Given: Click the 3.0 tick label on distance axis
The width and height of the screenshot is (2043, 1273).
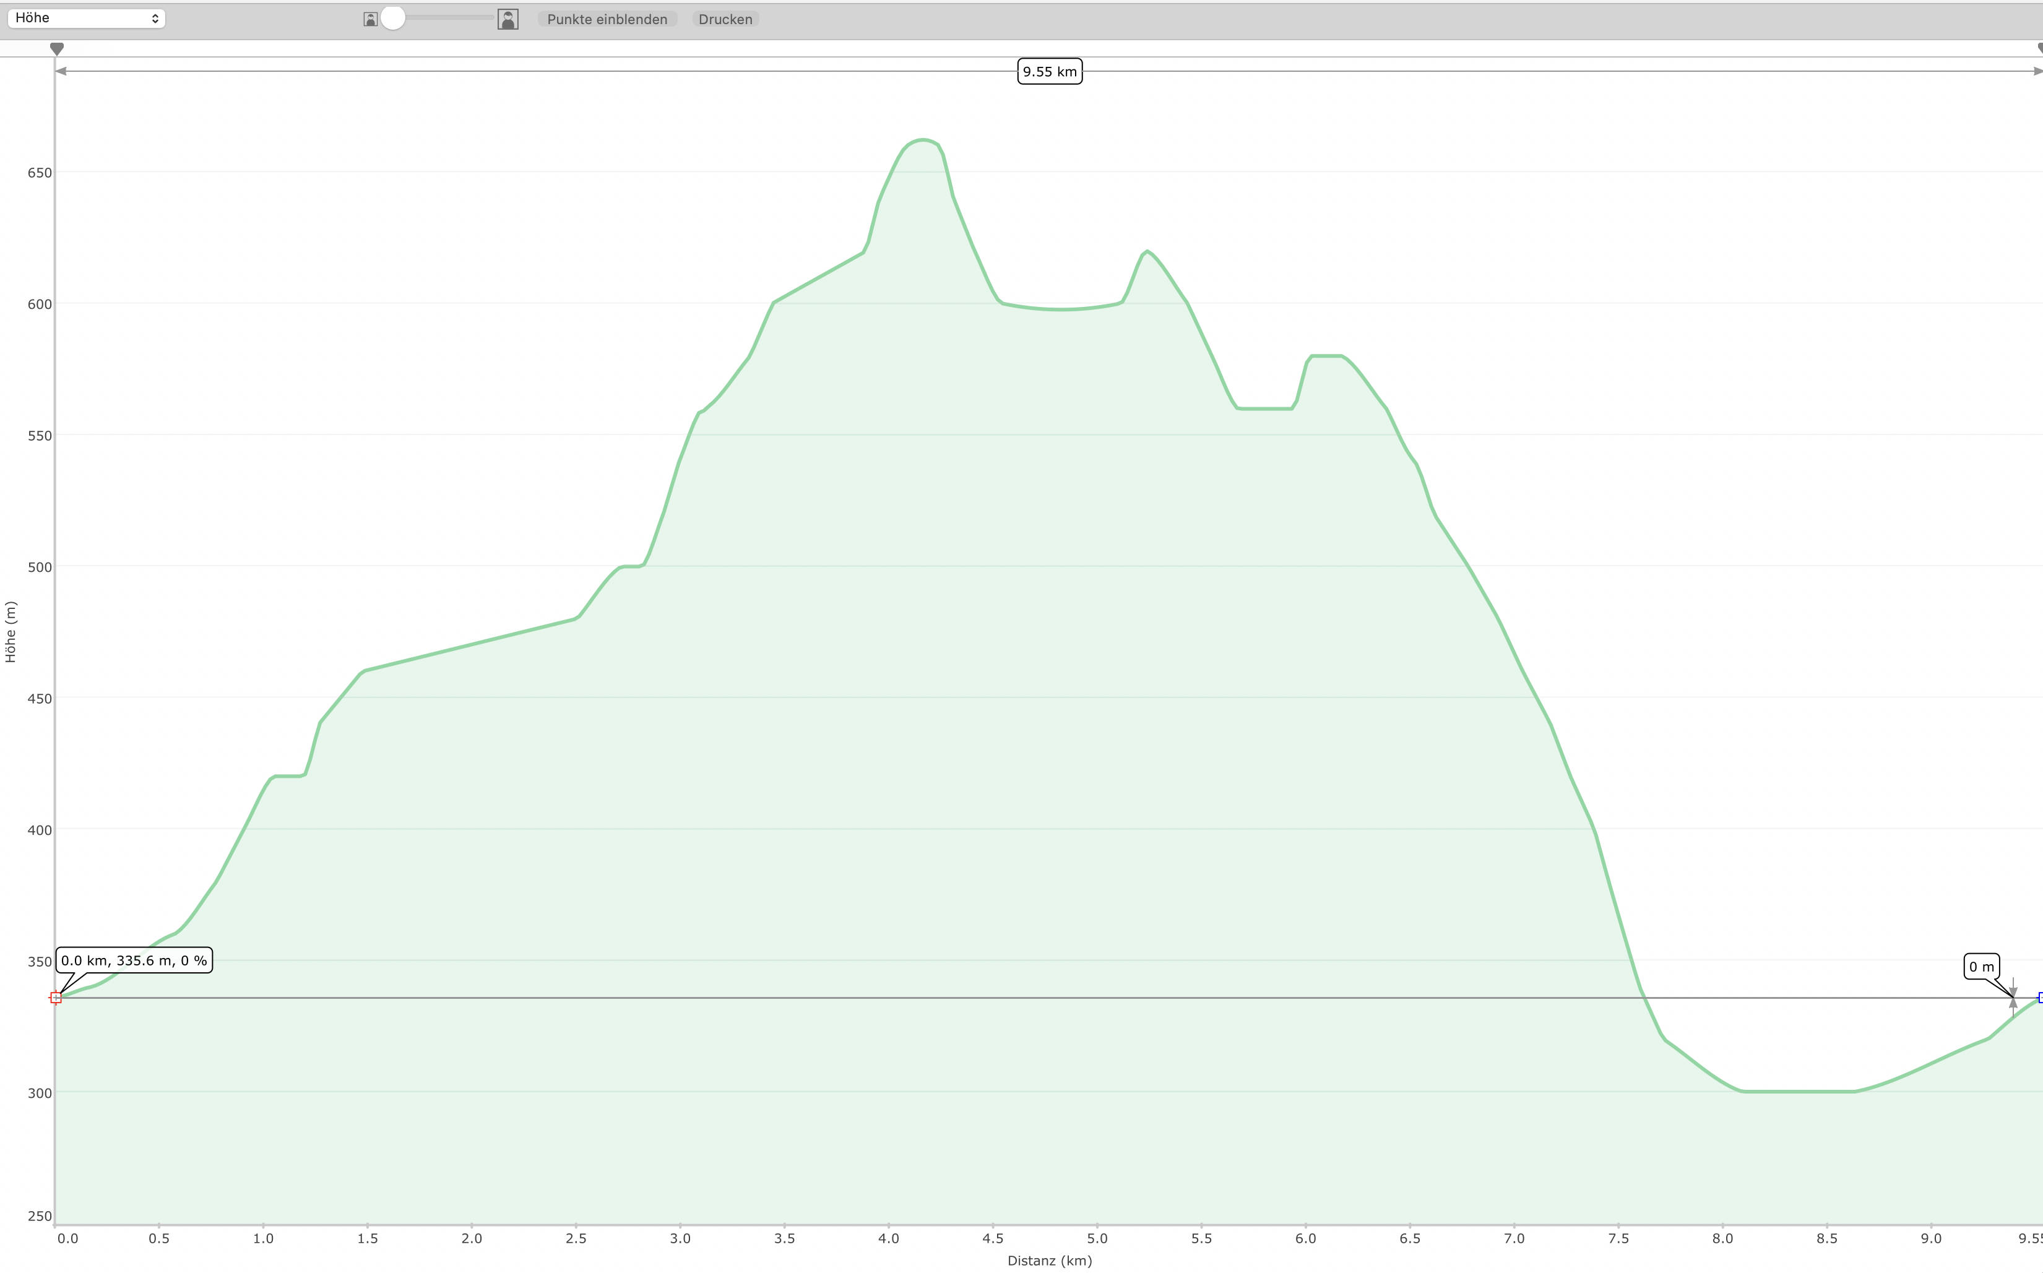Looking at the screenshot, I should (680, 1238).
